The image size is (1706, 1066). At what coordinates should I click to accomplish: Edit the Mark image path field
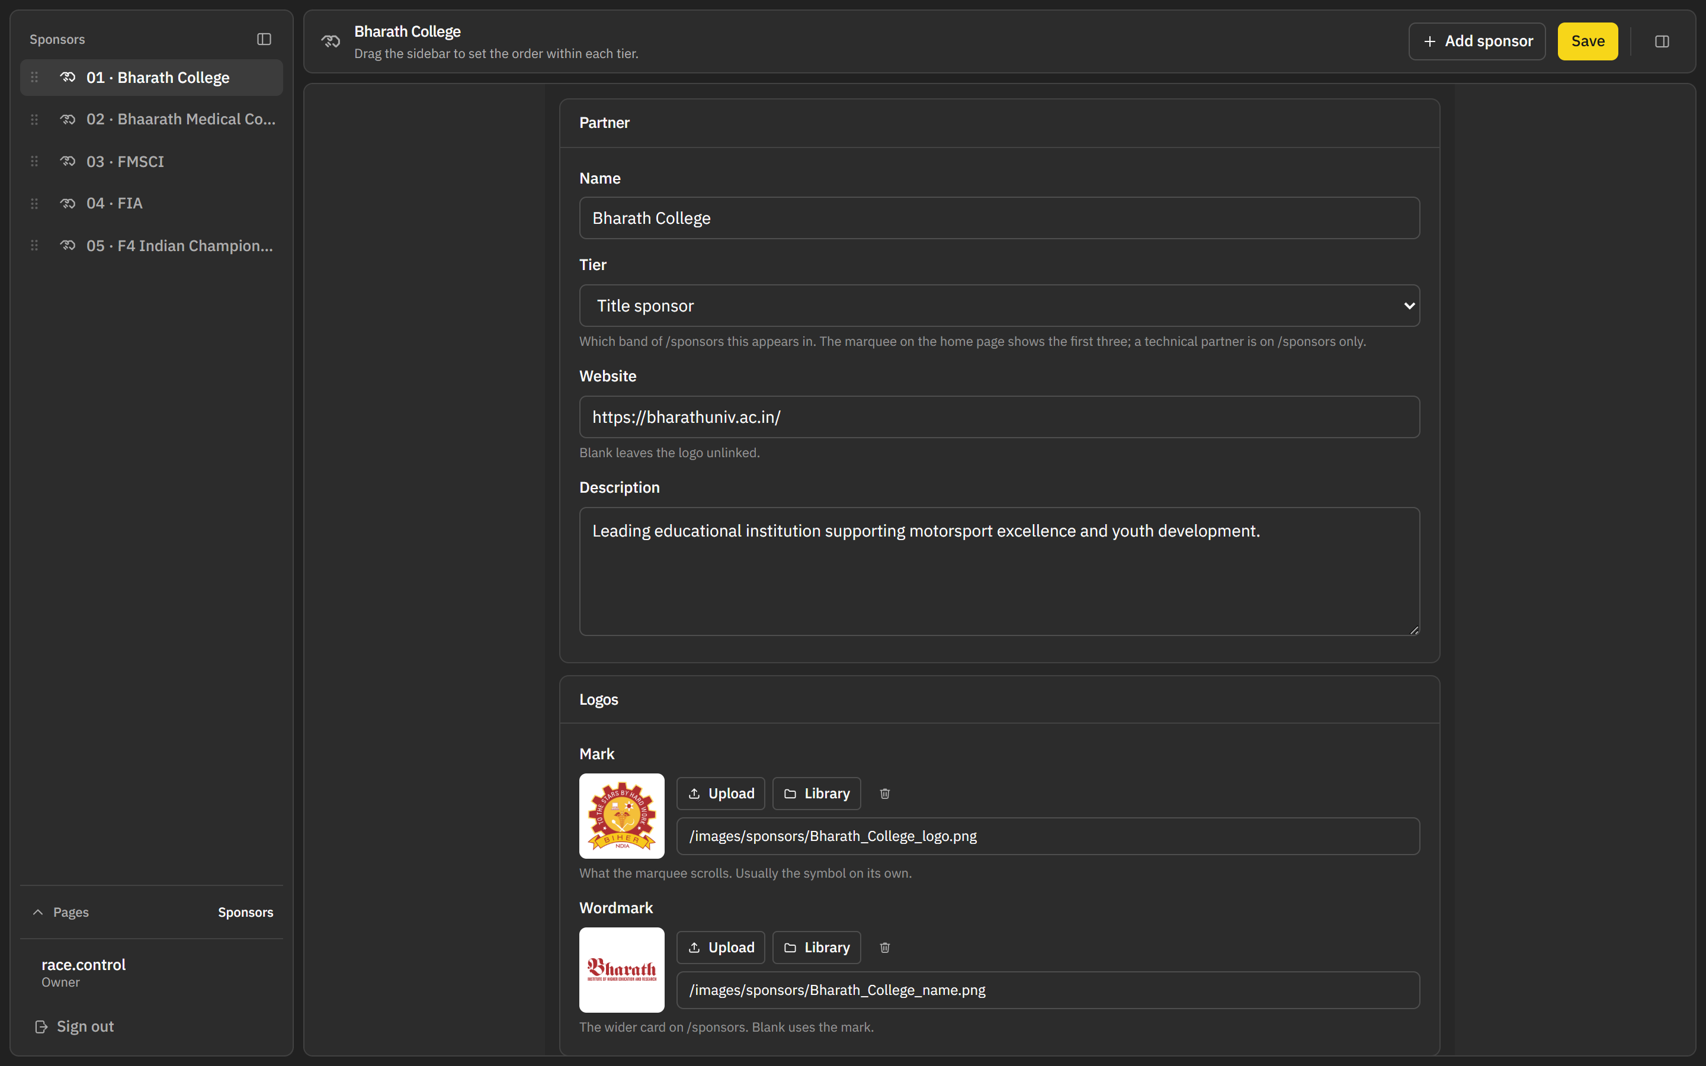click(1047, 836)
